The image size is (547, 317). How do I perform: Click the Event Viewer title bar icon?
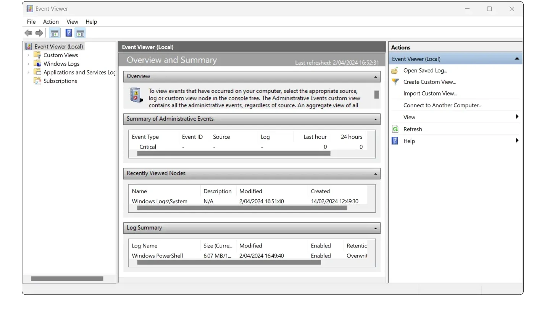(30, 9)
